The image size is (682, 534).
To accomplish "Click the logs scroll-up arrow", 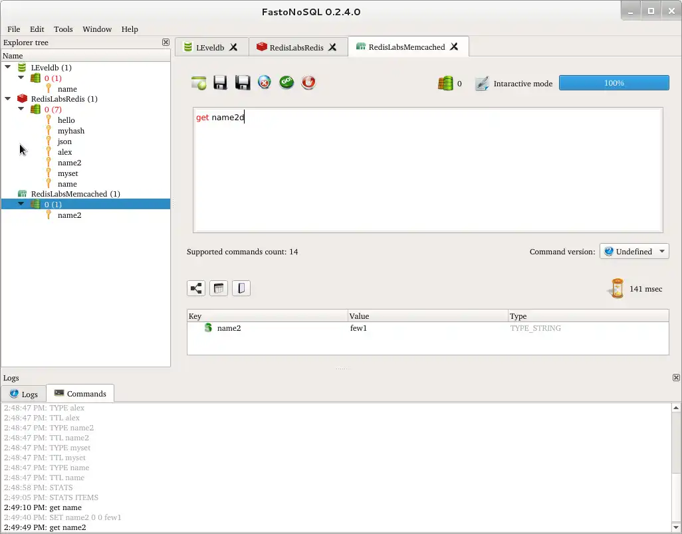I will [x=676, y=408].
